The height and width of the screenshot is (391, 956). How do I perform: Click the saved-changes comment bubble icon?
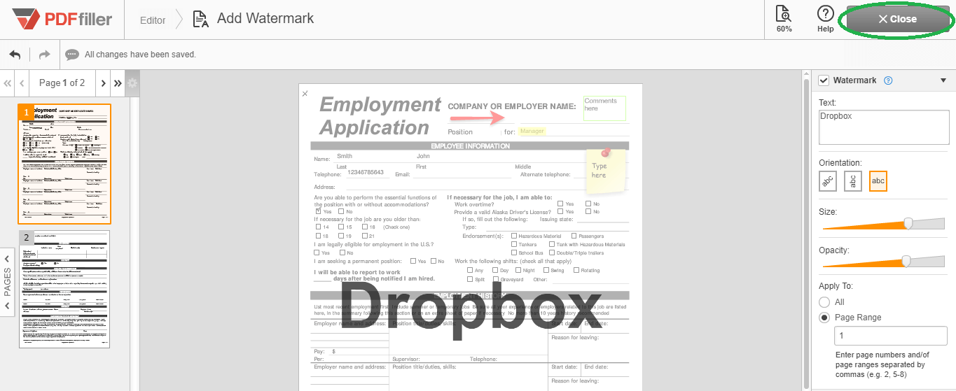coord(71,55)
